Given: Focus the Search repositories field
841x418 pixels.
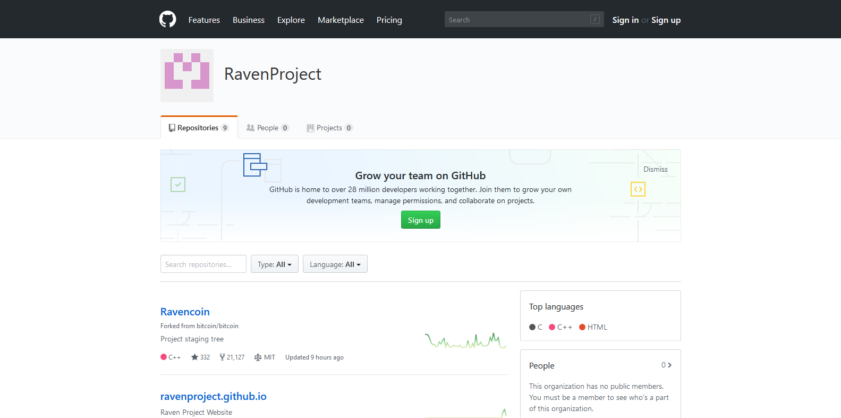Looking at the screenshot, I should [203, 264].
